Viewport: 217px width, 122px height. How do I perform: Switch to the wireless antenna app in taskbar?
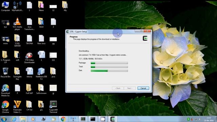pos(73,119)
